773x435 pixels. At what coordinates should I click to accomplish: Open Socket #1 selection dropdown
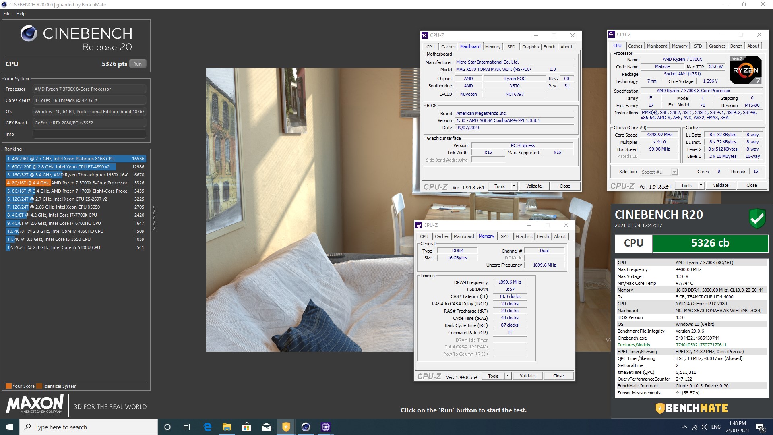click(659, 172)
